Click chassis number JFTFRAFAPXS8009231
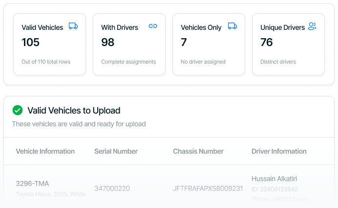Screen dimensions: 338x208 (x=208, y=188)
